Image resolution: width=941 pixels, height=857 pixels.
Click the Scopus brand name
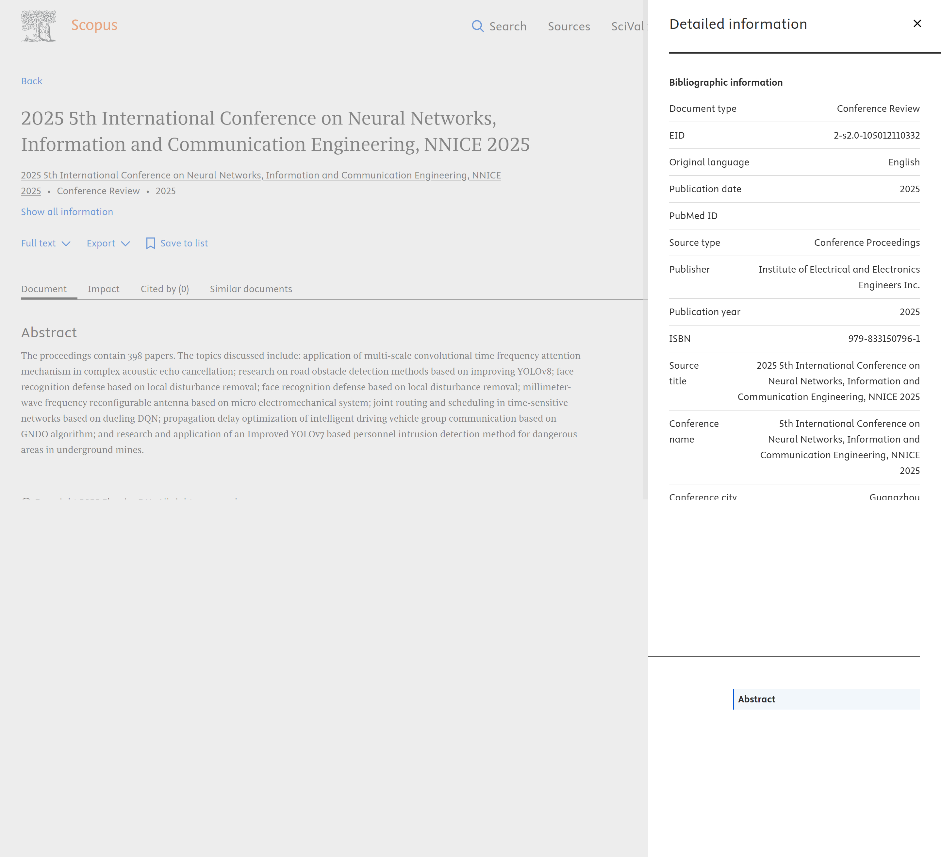click(94, 25)
